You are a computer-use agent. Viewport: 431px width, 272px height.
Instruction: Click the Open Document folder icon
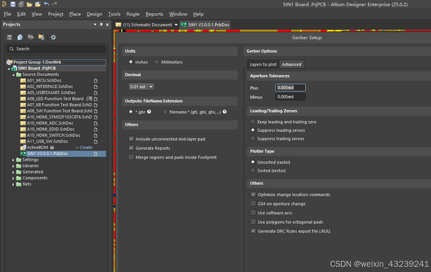tap(30, 4)
